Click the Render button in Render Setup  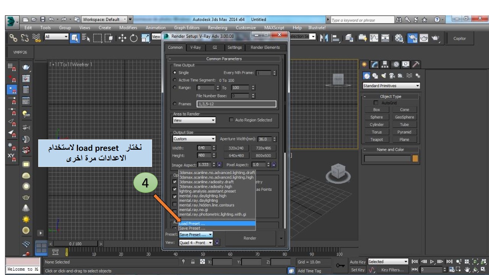coord(250,238)
